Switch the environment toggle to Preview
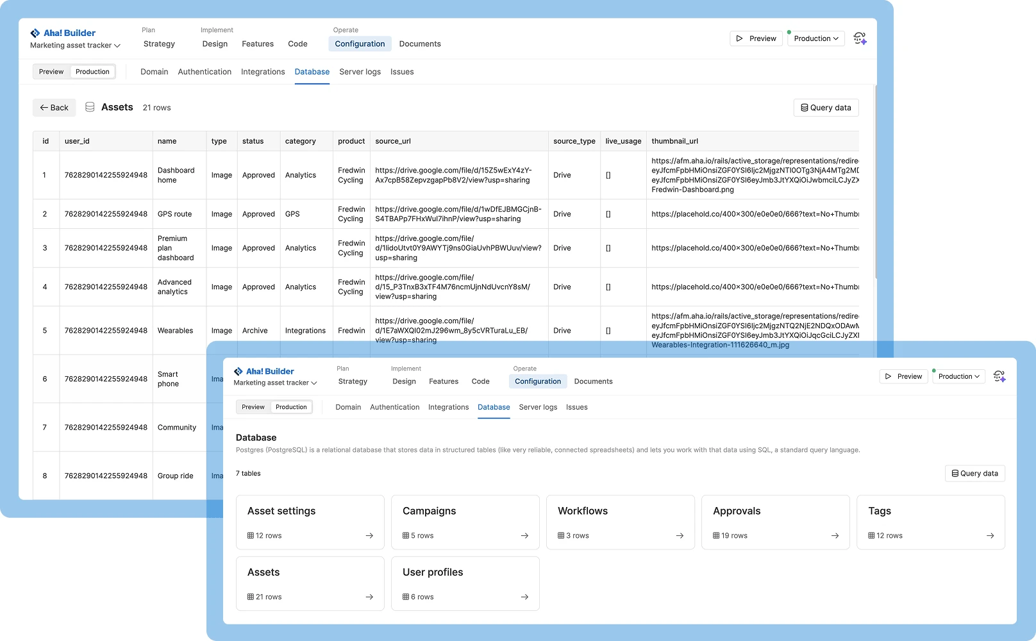Viewport: 1036px width, 641px height. (x=51, y=71)
